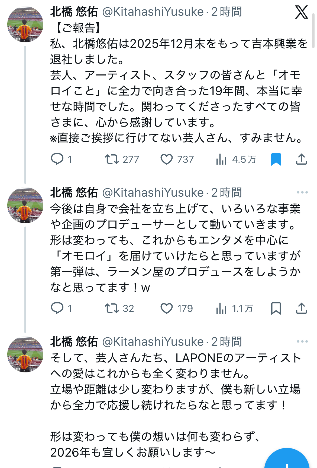Open the first post's profile avatar

[25, 24]
